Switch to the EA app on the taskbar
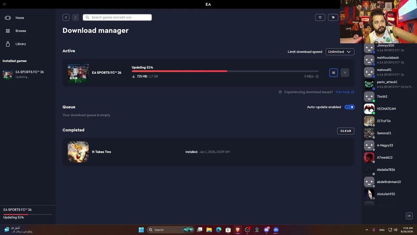Viewport: 417px width, 235px height. point(276,230)
